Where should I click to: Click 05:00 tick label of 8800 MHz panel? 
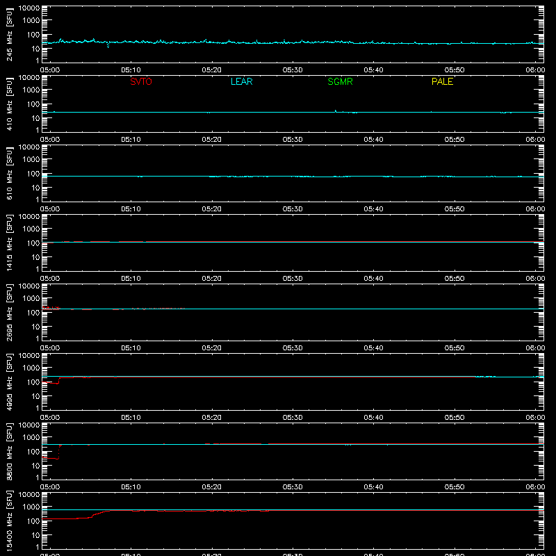coord(50,487)
